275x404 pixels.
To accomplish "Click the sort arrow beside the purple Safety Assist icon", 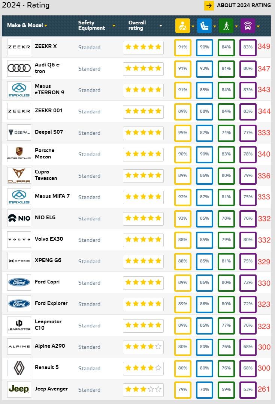I will click(258, 26).
